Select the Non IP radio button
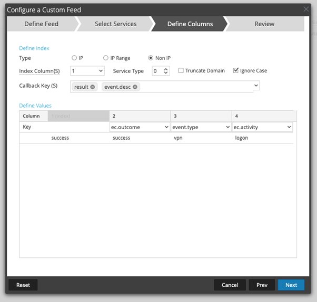 click(151, 58)
